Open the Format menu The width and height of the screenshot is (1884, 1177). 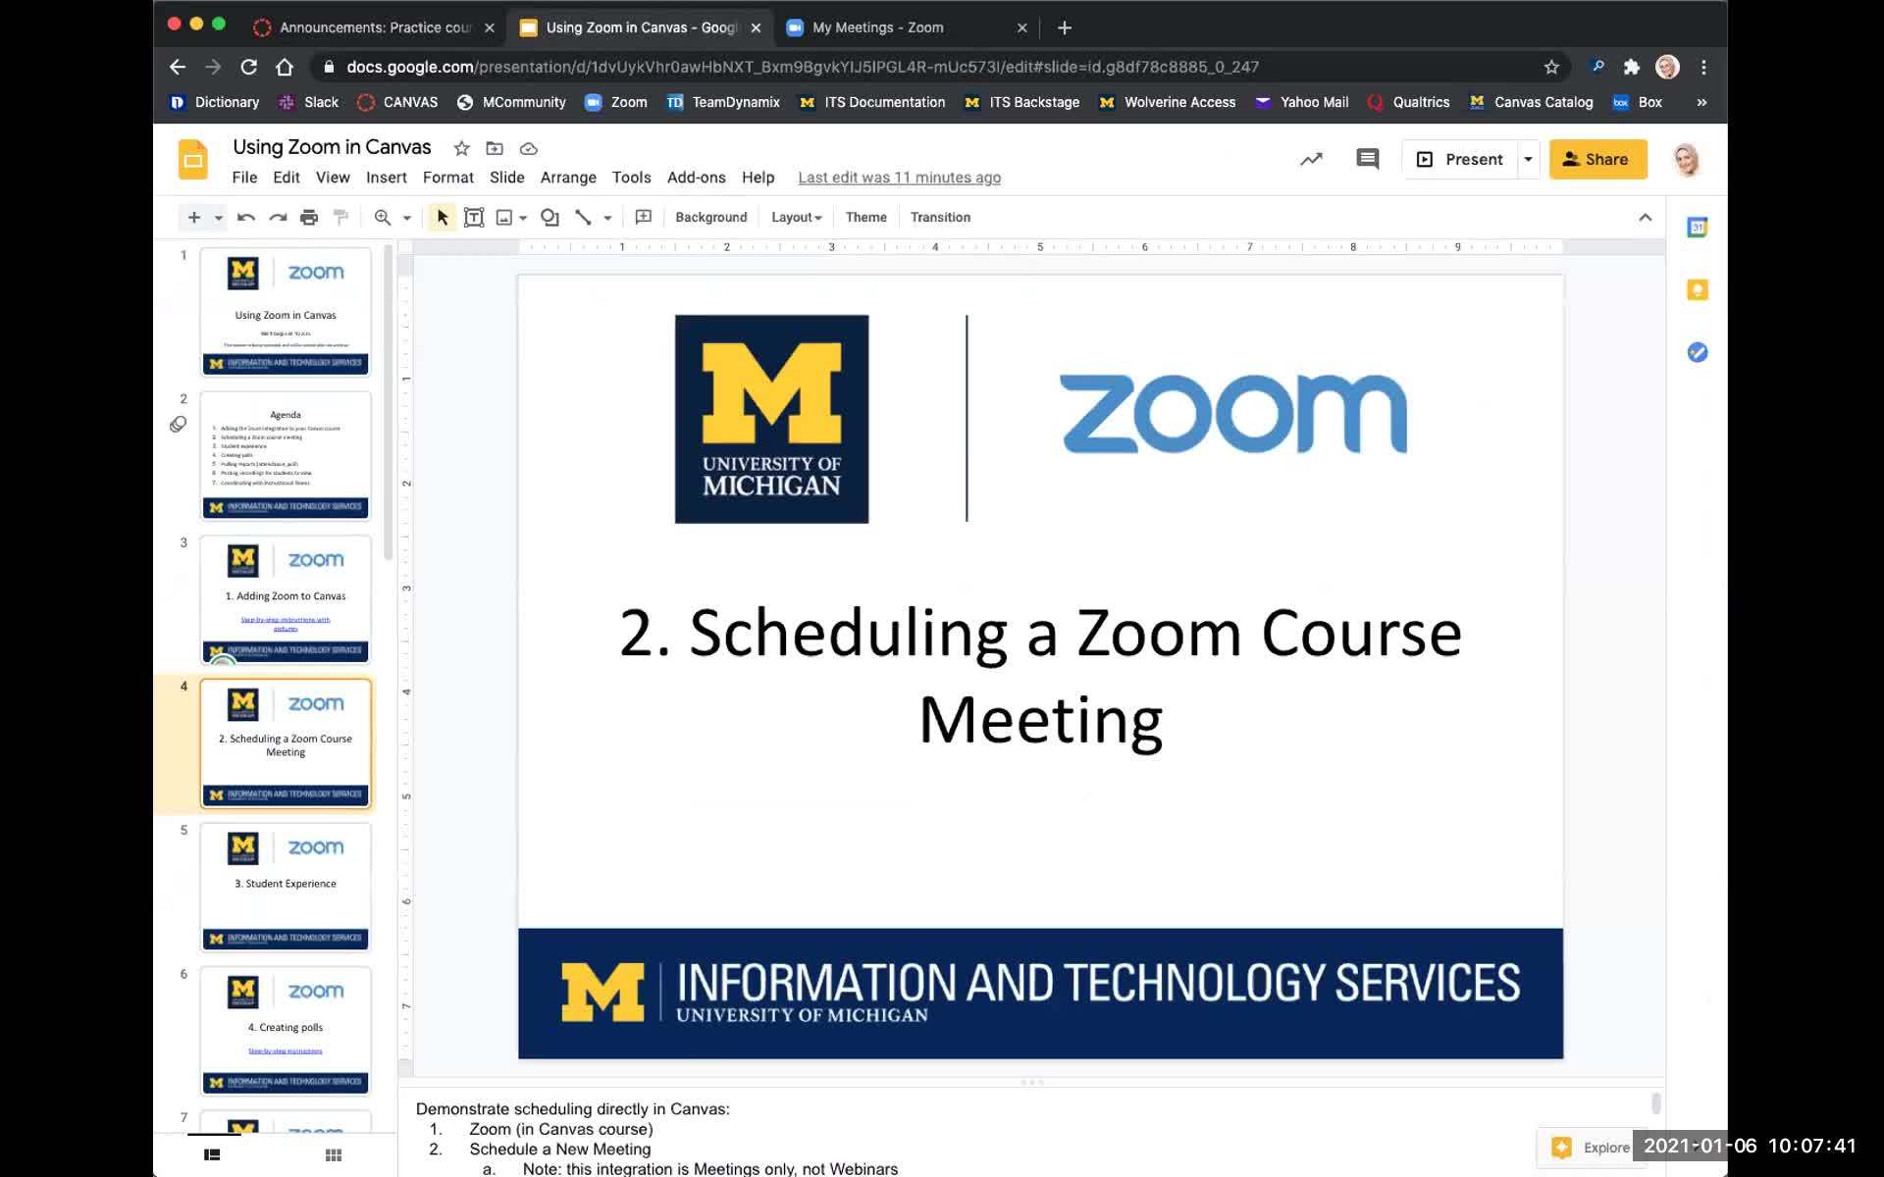[448, 178]
